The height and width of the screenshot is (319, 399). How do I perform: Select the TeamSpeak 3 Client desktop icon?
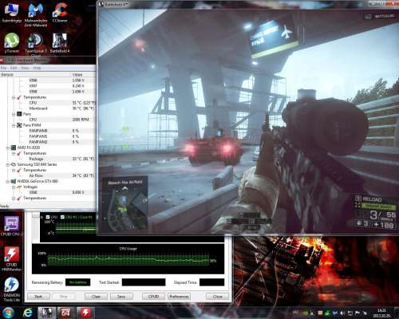[x=36, y=44]
